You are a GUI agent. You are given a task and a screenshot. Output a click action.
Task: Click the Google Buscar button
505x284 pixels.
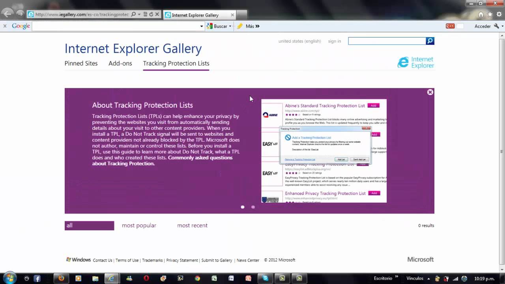point(217,26)
